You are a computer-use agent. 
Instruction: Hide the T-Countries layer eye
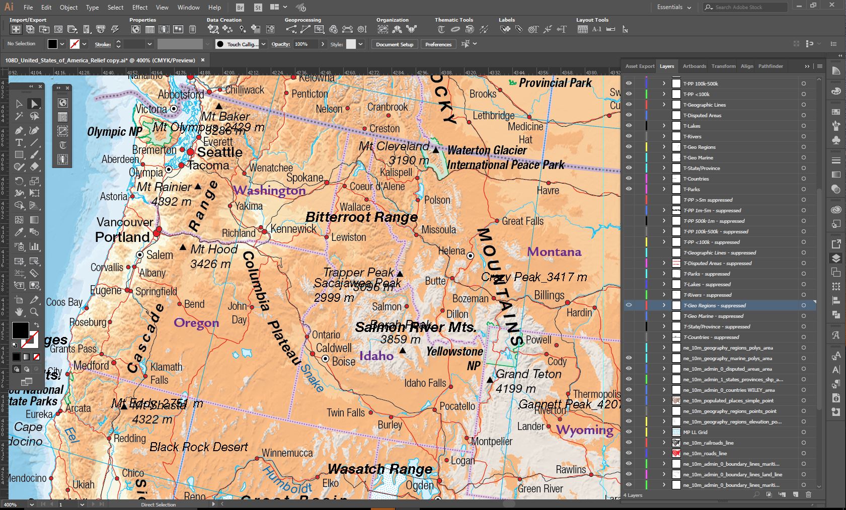point(629,179)
